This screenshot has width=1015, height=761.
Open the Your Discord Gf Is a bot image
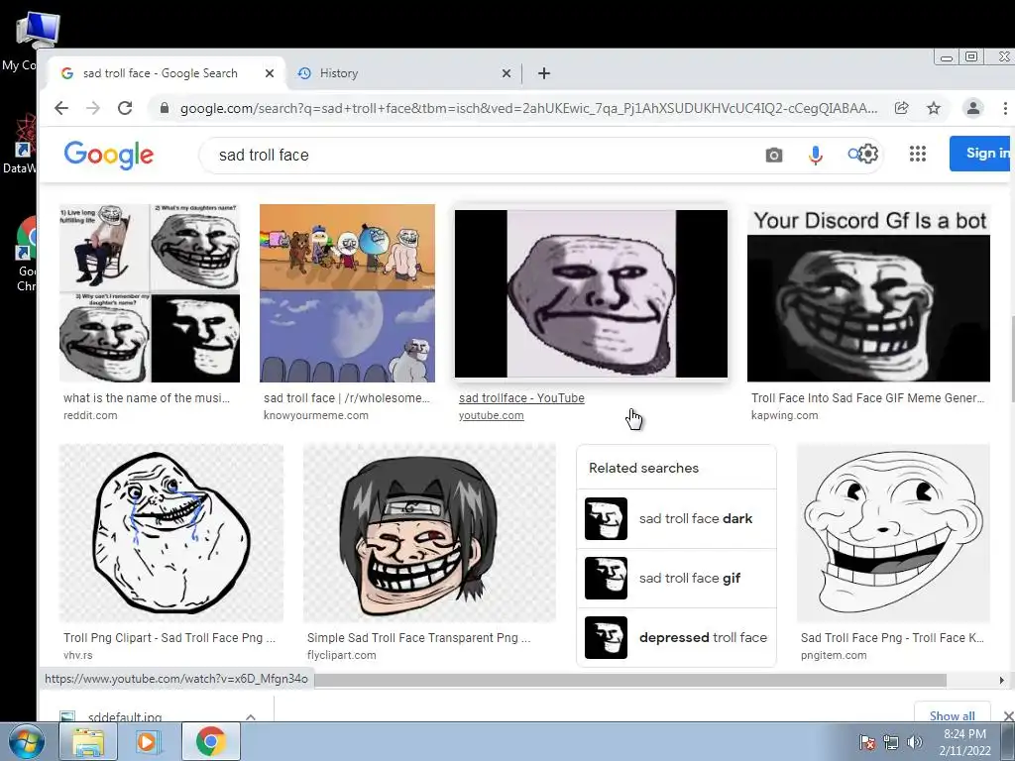(x=868, y=293)
